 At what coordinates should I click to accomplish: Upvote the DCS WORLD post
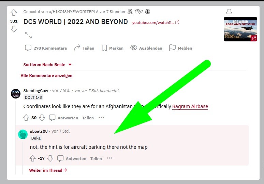pos(14,13)
